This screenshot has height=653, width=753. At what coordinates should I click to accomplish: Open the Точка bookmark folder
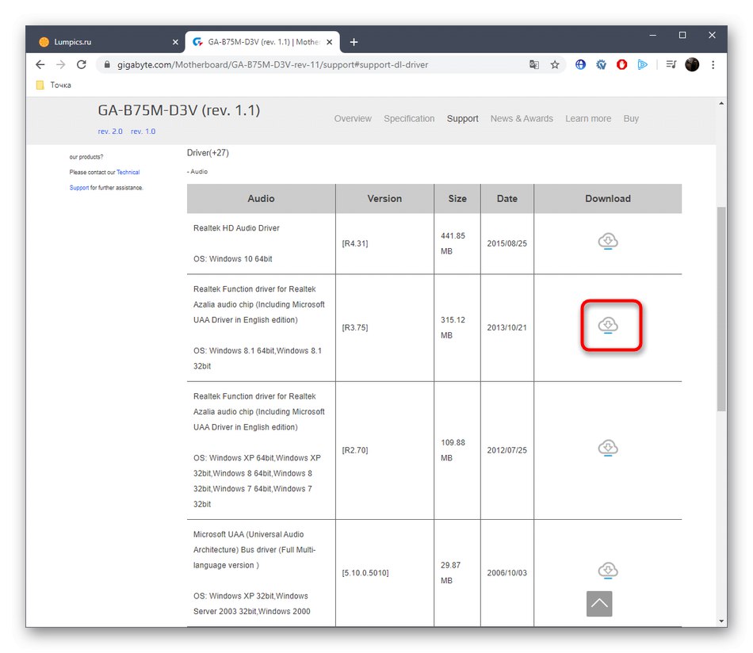(x=54, y=85)
